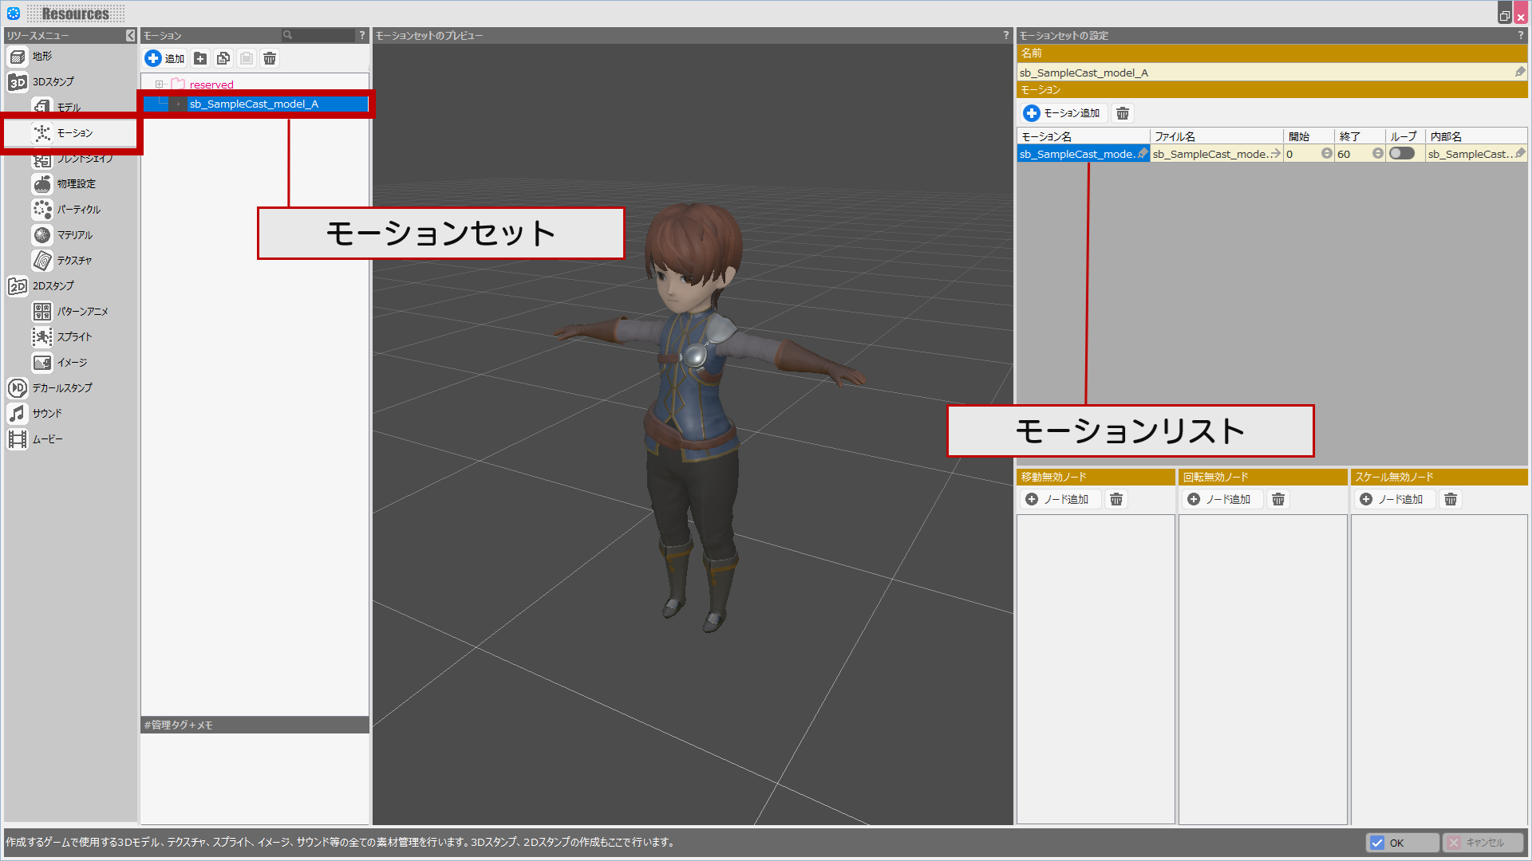This screenshot has height=861, width=1532.
Task: Delete the selected motion set with the trash icon
Action: (x=270, y=58)
